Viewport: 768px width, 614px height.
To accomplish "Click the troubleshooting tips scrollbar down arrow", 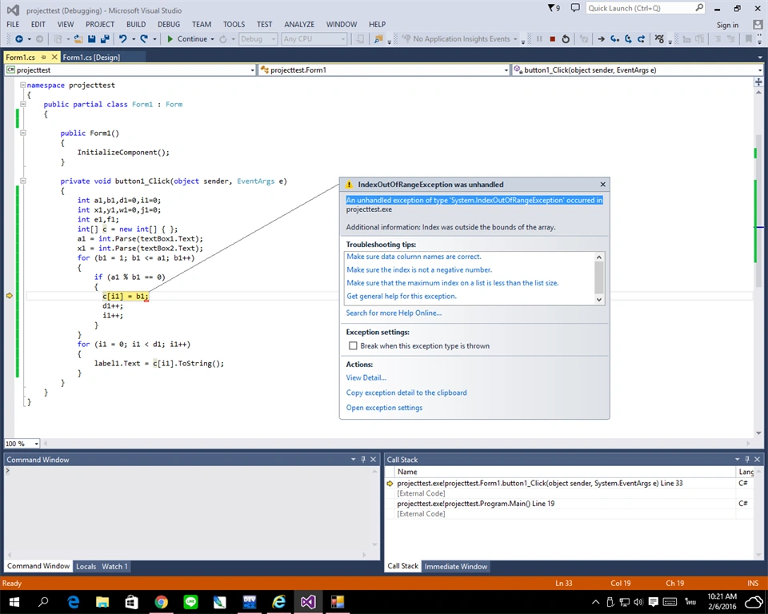I will pyautogui.click(x=599, y=300).
